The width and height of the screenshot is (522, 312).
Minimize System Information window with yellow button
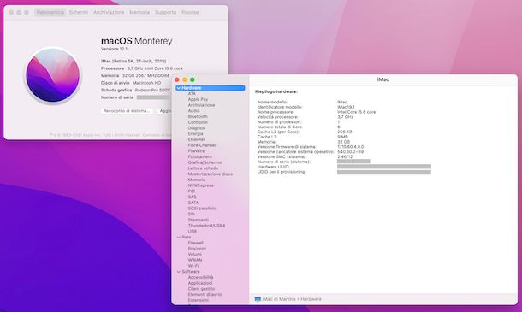point(185,79)
